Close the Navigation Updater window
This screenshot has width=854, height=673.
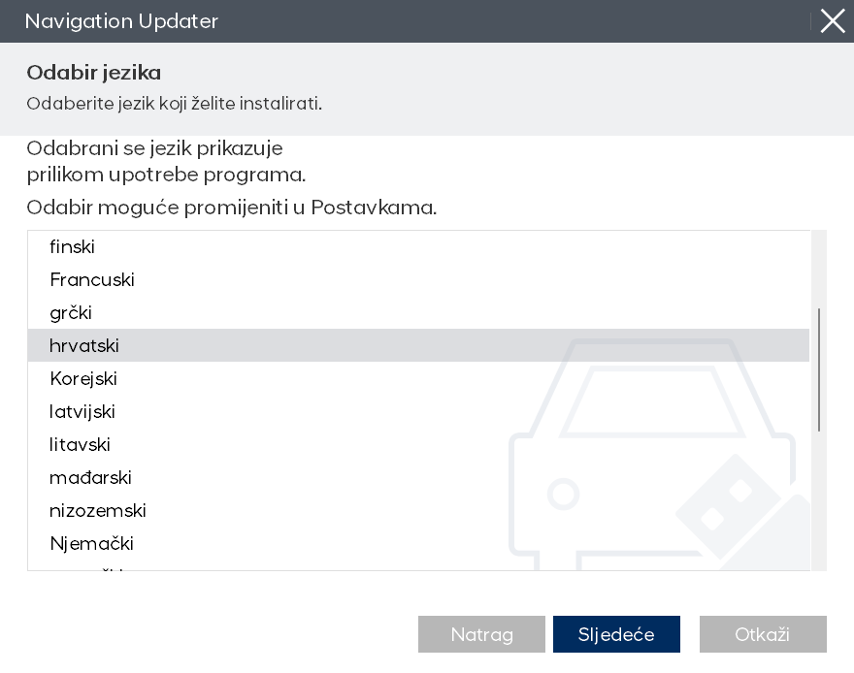[832, 21]
